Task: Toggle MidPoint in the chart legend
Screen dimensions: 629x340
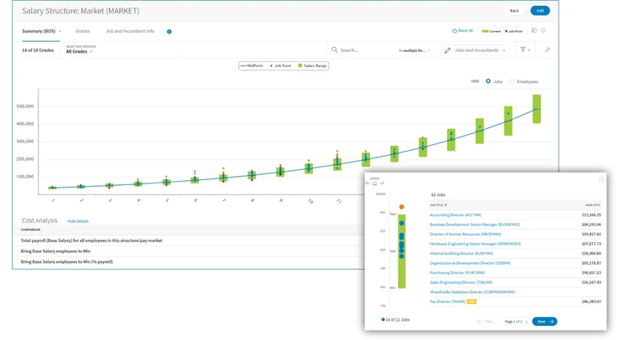Action: [252, 65]
